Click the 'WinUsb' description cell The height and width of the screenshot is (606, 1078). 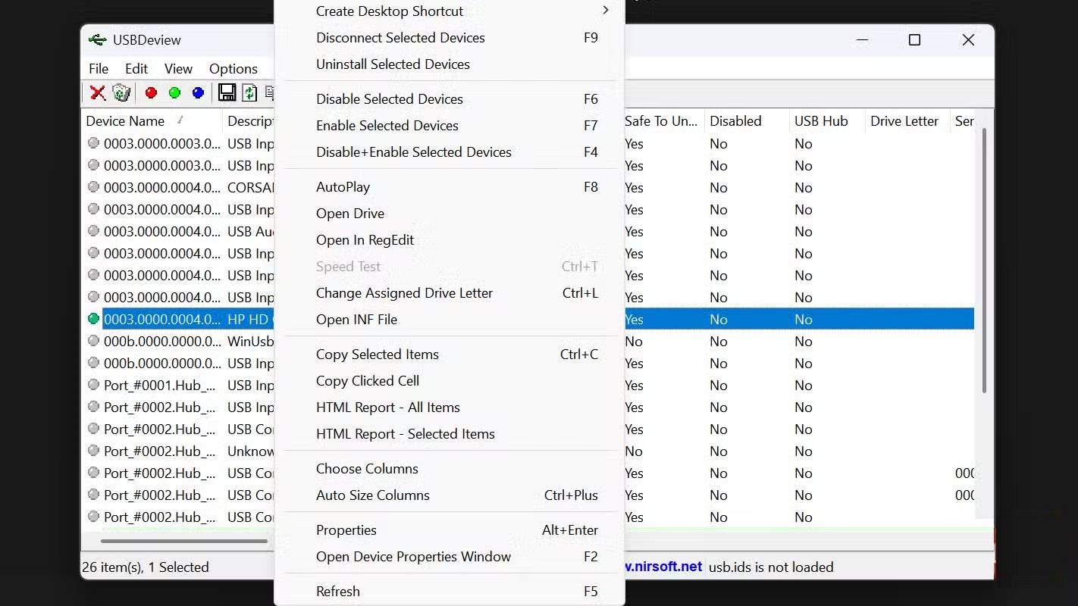250,342
